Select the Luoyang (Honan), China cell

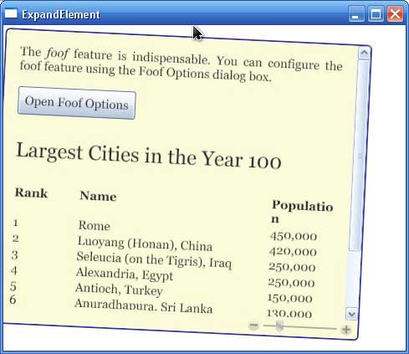(145, 244)
